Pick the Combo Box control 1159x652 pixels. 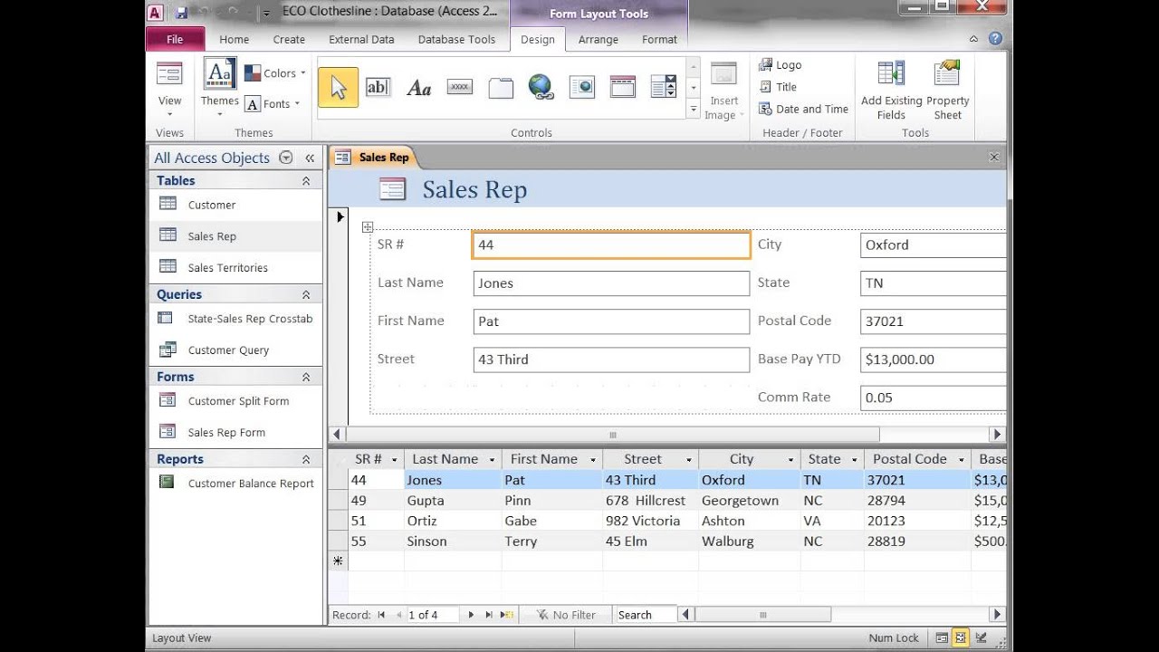(663, 87)
